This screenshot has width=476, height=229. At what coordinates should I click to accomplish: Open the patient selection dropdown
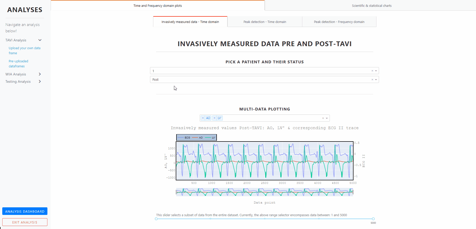point(375,71)
